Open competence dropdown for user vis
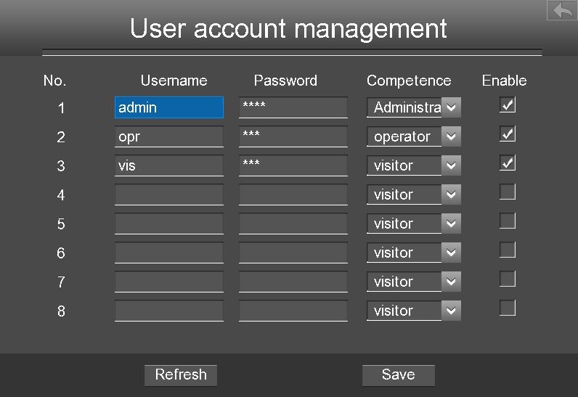The image size is (578, 397). pyautogui.click(x=414, y=165)
